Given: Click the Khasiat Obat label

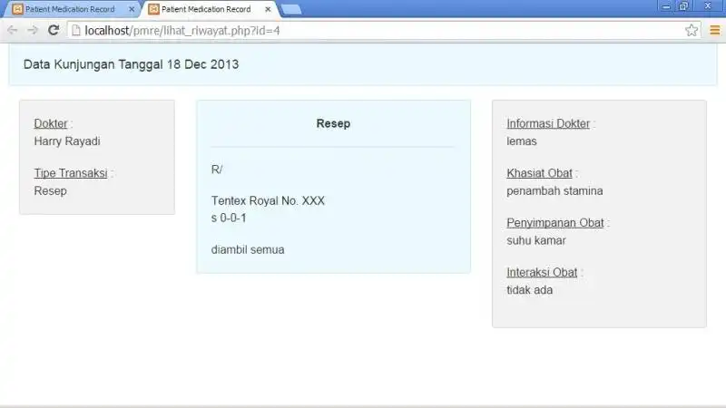Looking at the screenshot, I should tap(539, 173).
